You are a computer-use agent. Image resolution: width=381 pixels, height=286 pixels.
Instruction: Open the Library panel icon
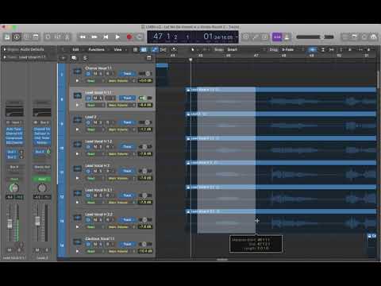(x=7, y=37)
